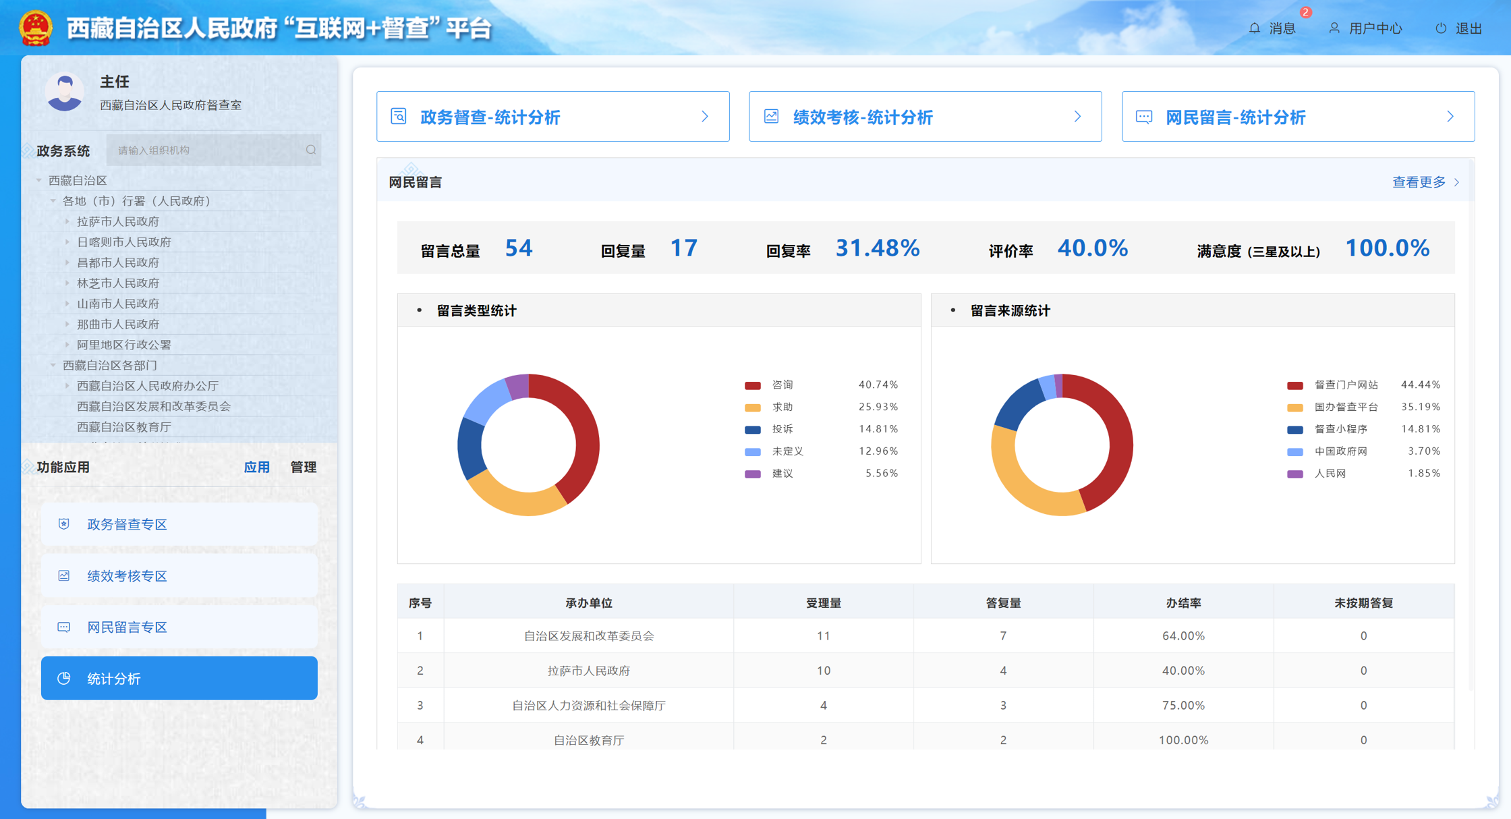This screenshot has height=819, width=1511.
Task: Click the 网民留言-统计分析 message icon
Action: 1144,117
